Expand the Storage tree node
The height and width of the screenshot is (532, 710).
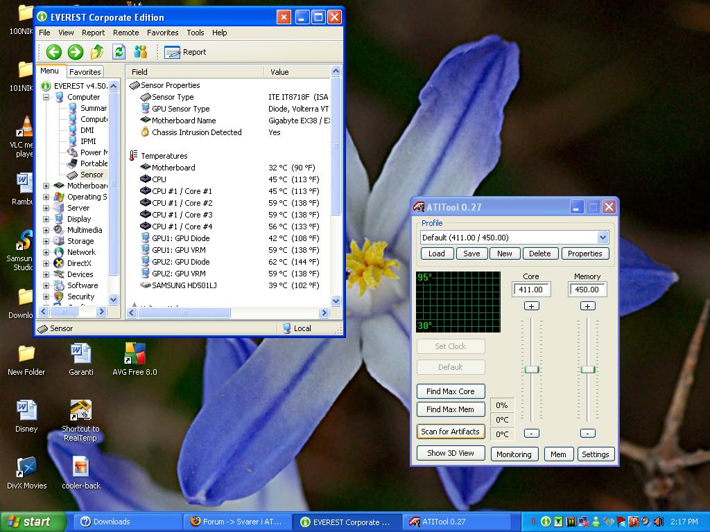(46, 241)
